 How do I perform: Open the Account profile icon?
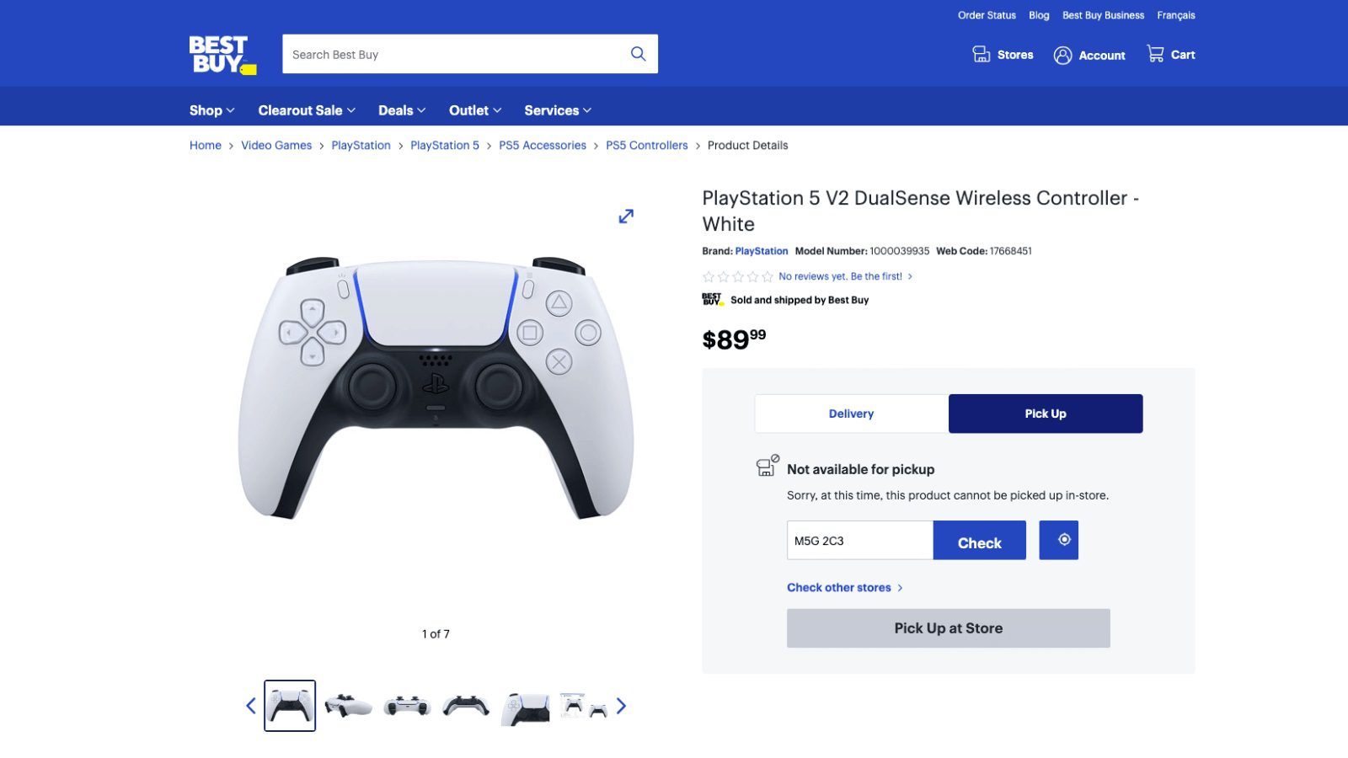point(1062,56)
